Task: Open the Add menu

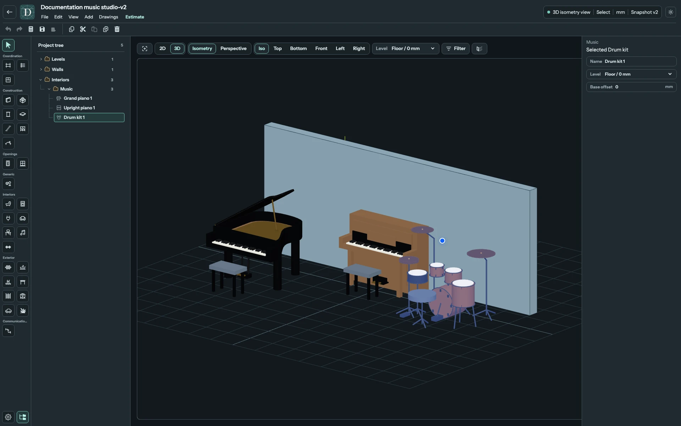Action: tap(89, 17)
